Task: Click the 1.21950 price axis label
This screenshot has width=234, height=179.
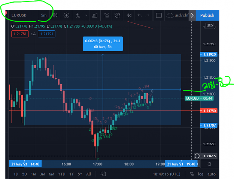Action: tap(209, 44)
